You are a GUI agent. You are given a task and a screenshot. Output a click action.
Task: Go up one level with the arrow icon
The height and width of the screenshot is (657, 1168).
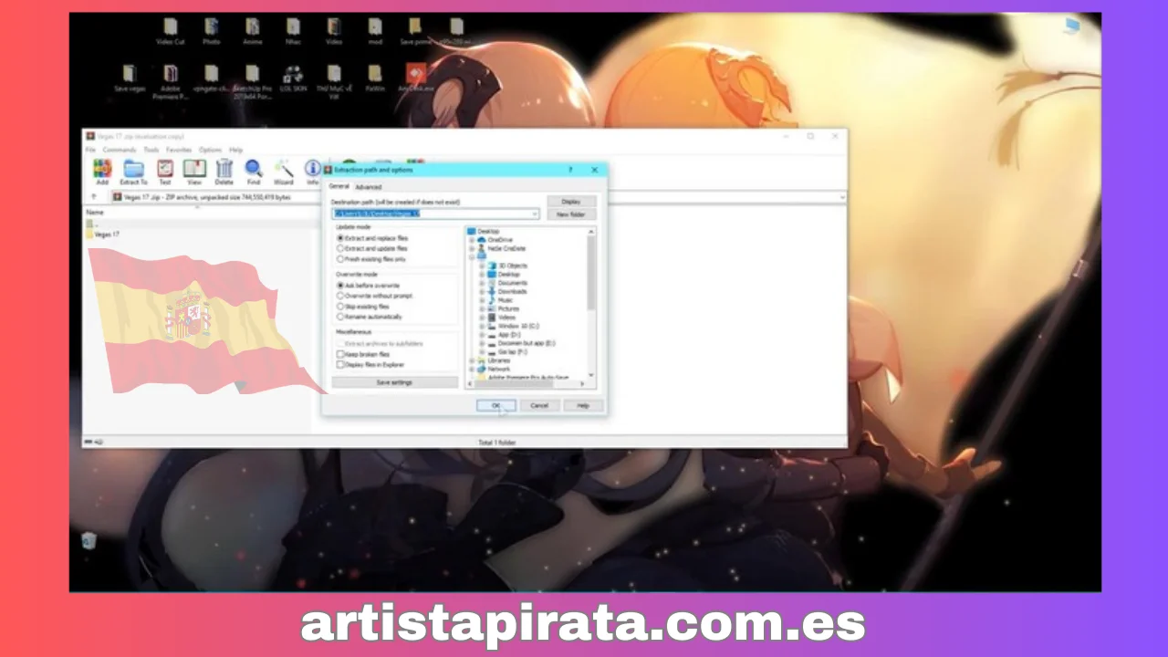[93, 197]
